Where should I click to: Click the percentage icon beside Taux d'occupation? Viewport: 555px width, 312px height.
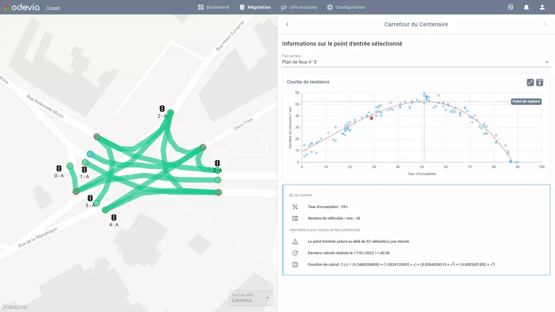(x=295, y=207)
